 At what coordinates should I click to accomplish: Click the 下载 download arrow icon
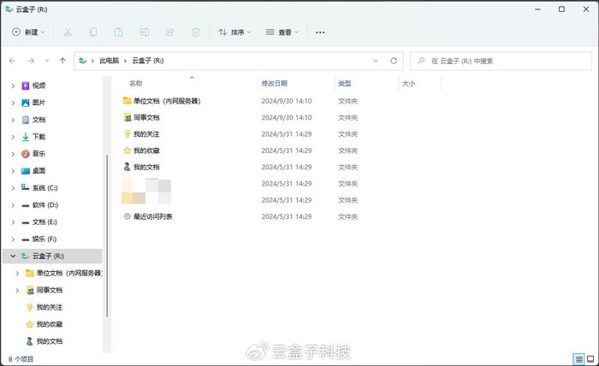tap(25, 137)
